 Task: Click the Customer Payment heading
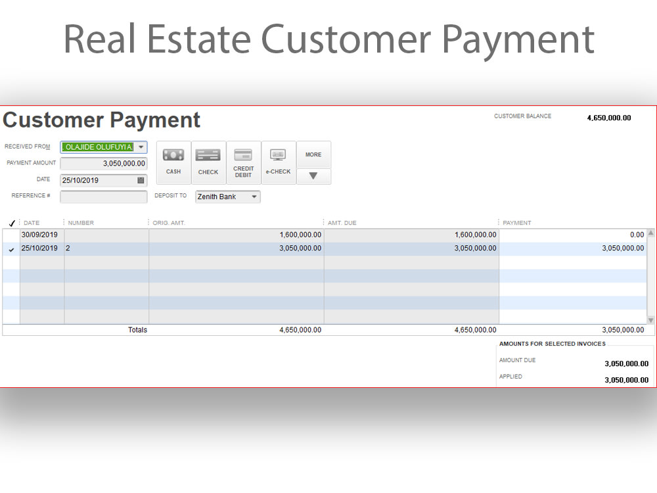101,120
